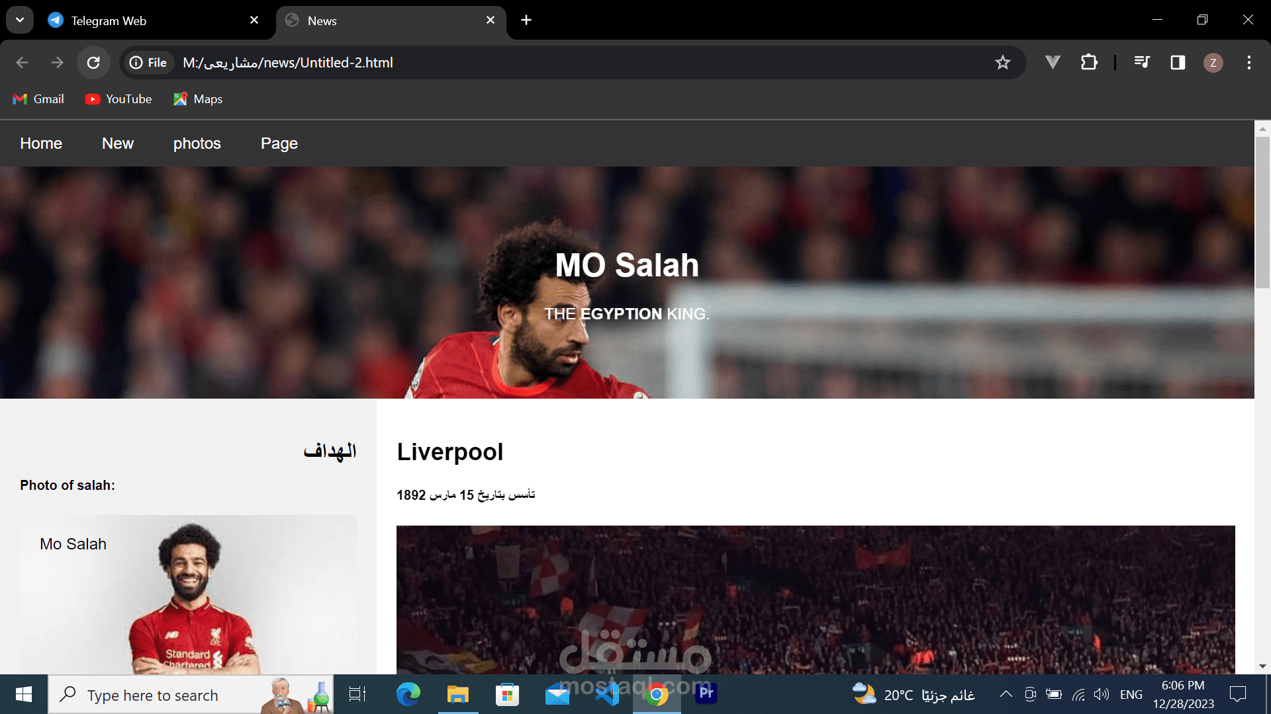Open media controls icon

pyautogui.click(x=1142, y=63)
